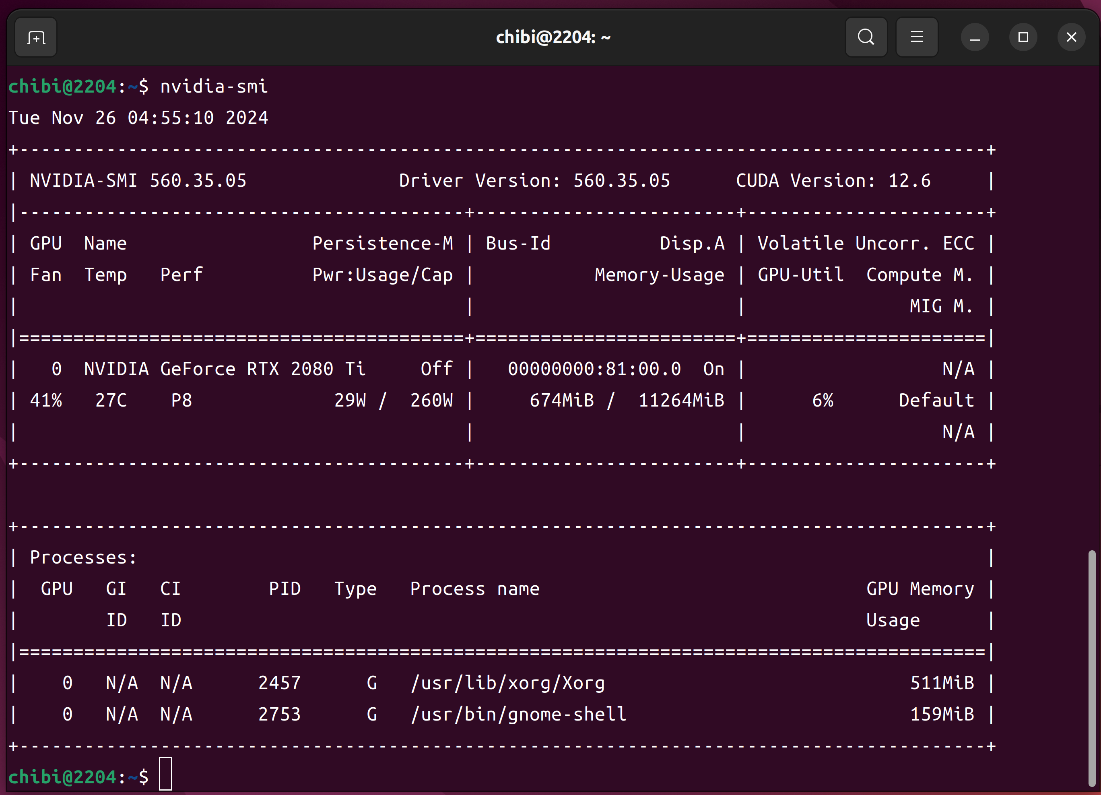Click the search icon in header

tap(866, 37)
